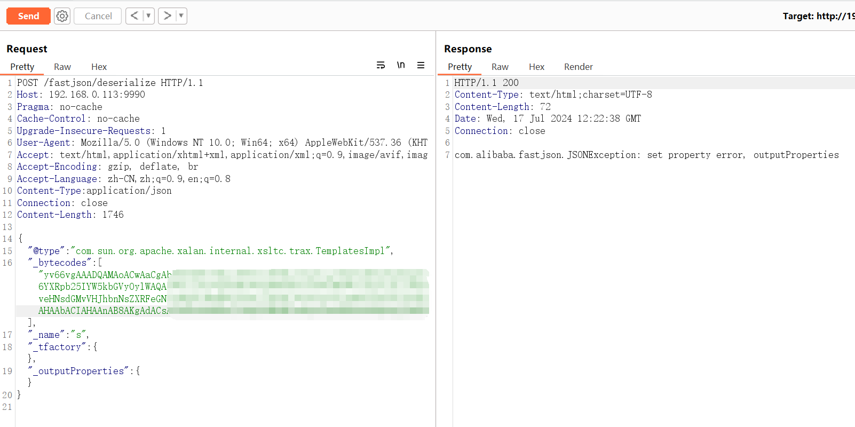This screenshot has width=855, height=427.
Task: Click the request Connection: close header
Action: 62,203
